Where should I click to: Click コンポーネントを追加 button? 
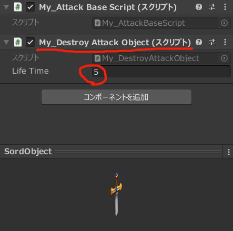click(116, 97)
